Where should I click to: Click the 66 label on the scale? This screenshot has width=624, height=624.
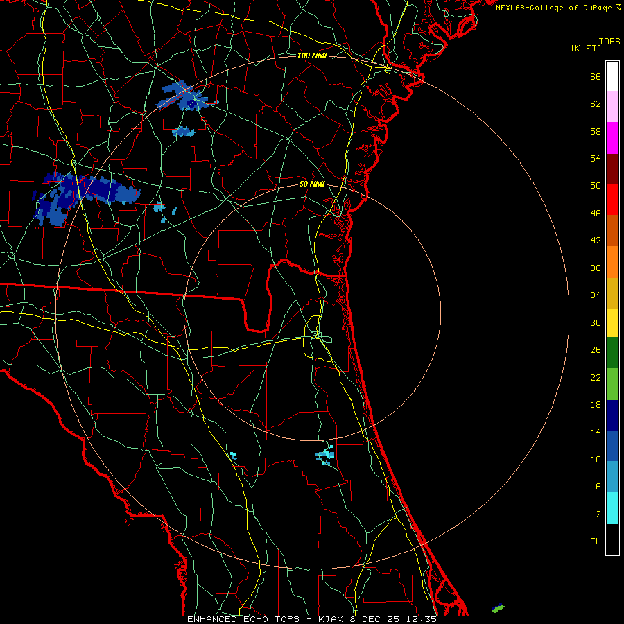point(596,76)
